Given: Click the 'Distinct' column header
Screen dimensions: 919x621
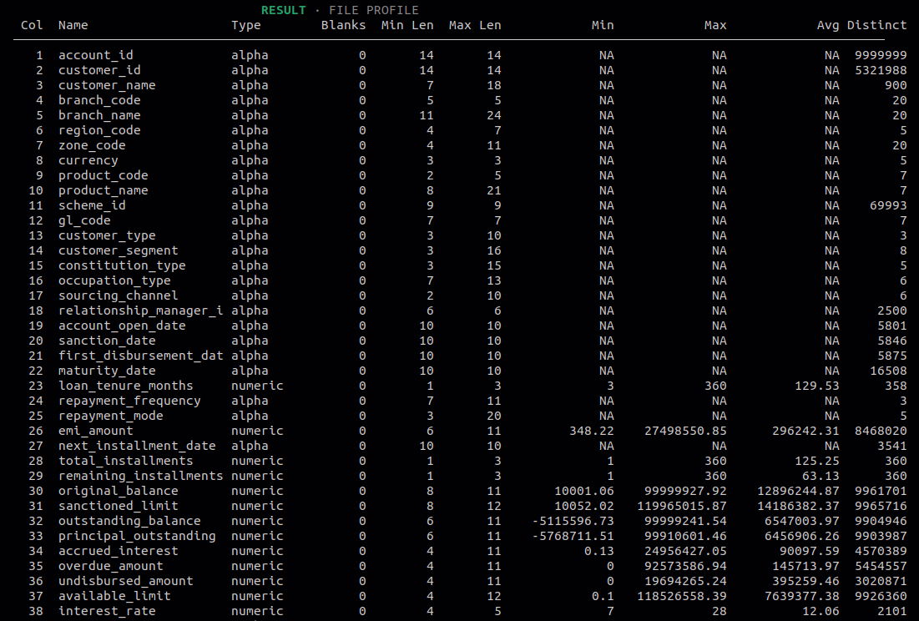Looking at the screenshot, I should (x=876, y=25).
